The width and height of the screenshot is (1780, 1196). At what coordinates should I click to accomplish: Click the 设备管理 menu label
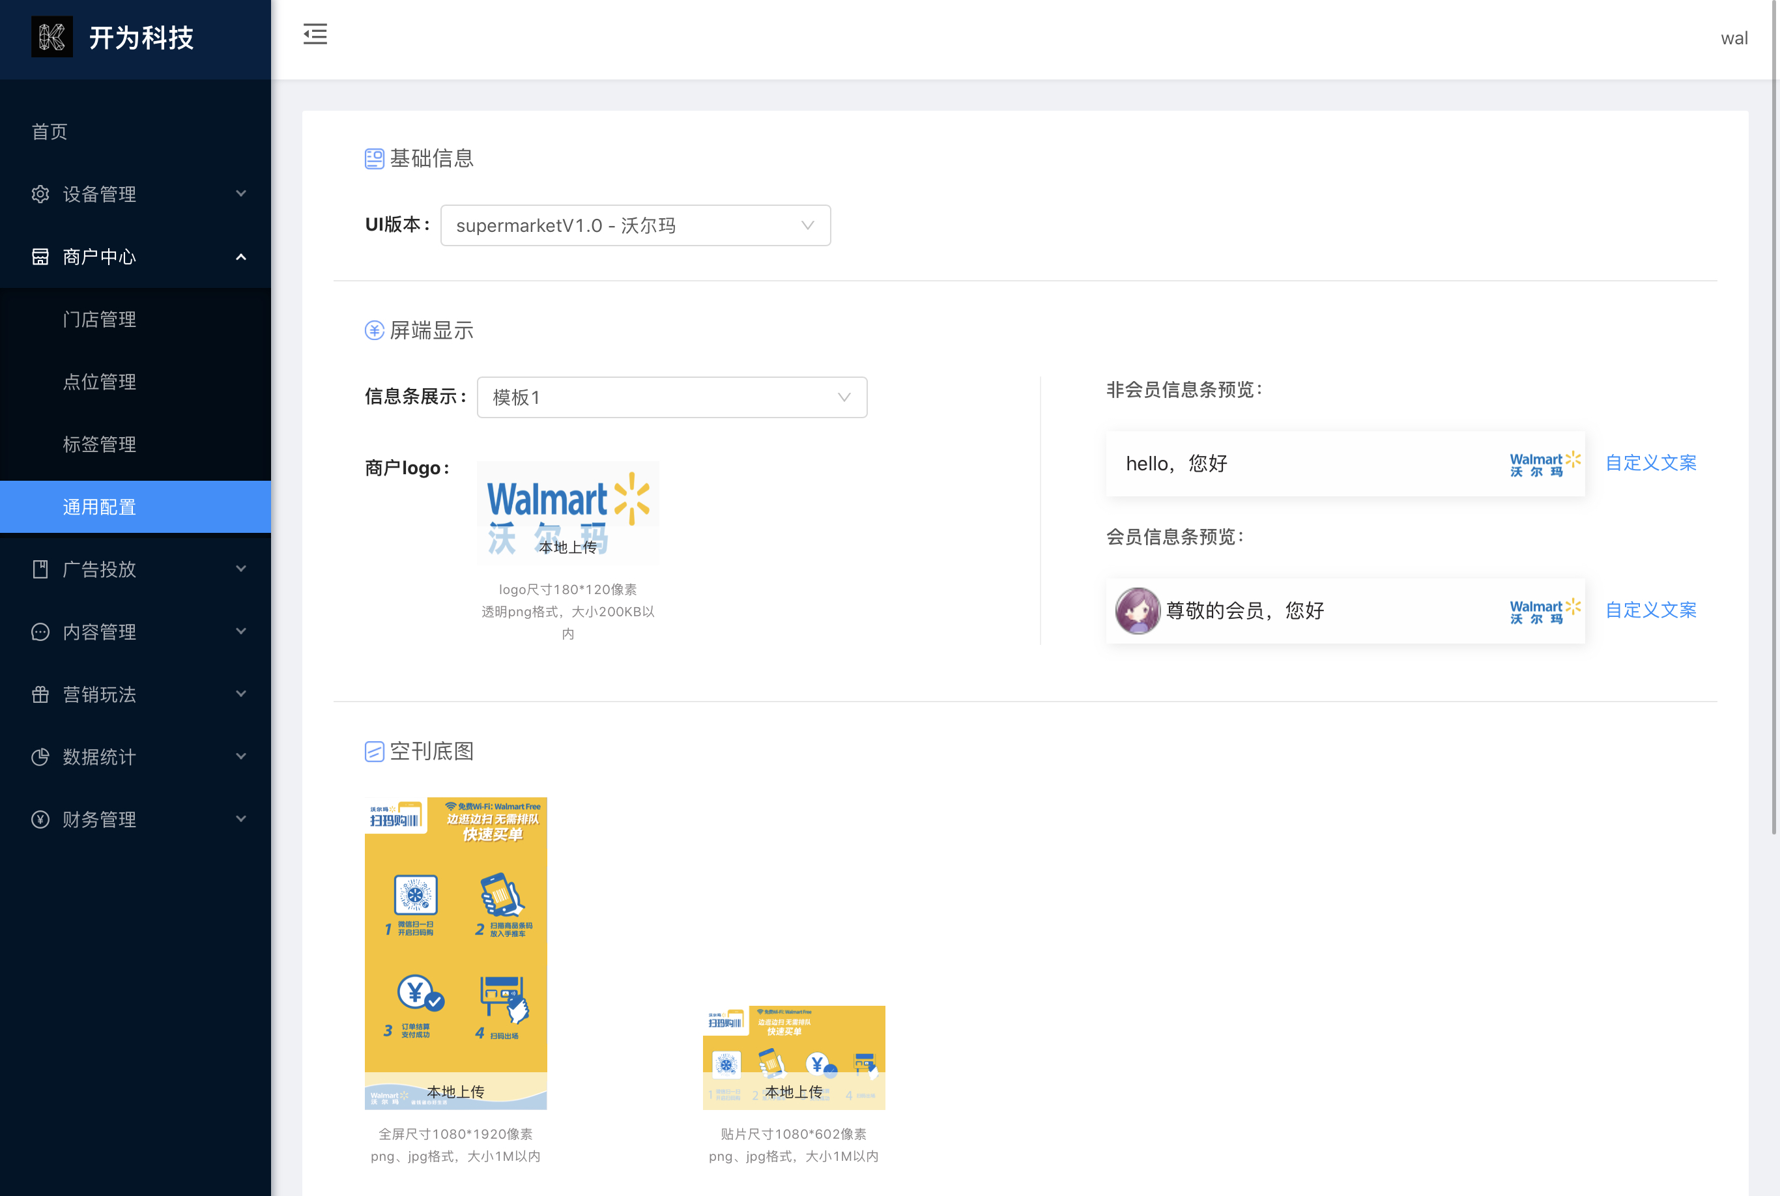point(99,193)
